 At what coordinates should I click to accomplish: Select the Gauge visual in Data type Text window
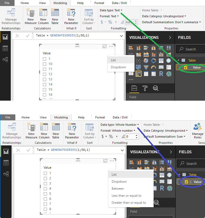[153, 67]
